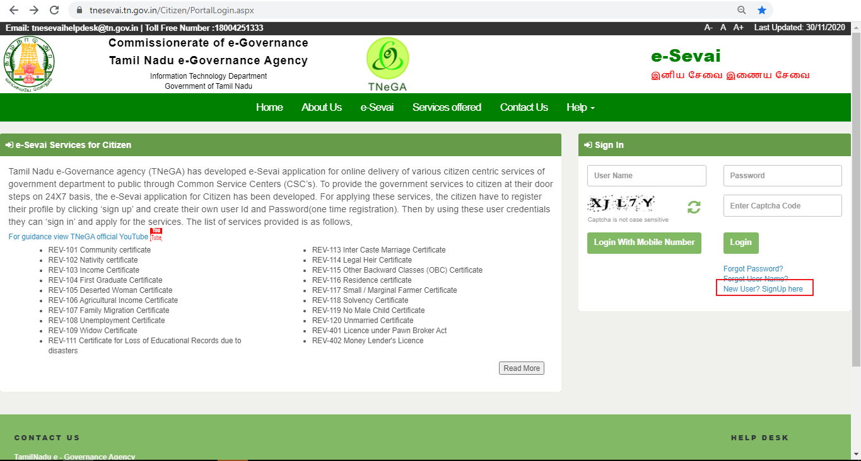This screenshot has height=461, width=861.
Task: Open the Services offered menu item
Action: [x=447, y=107]
